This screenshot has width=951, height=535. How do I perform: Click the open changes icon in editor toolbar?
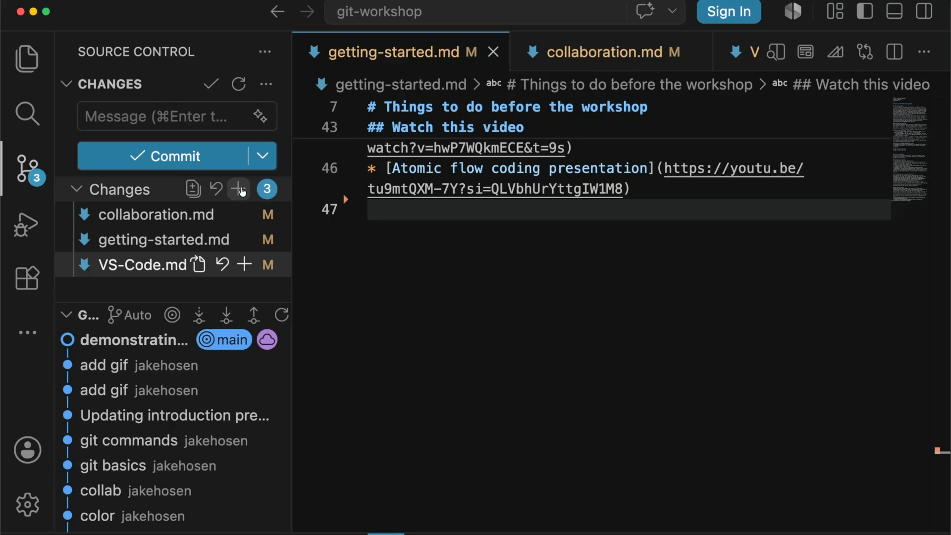[x=865, y=52]
